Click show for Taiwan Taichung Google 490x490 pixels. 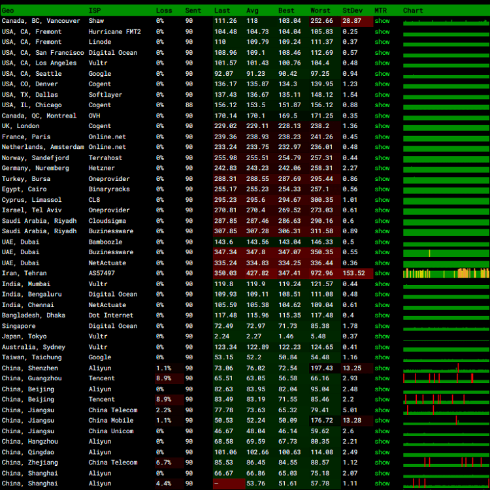pos(382,357)
